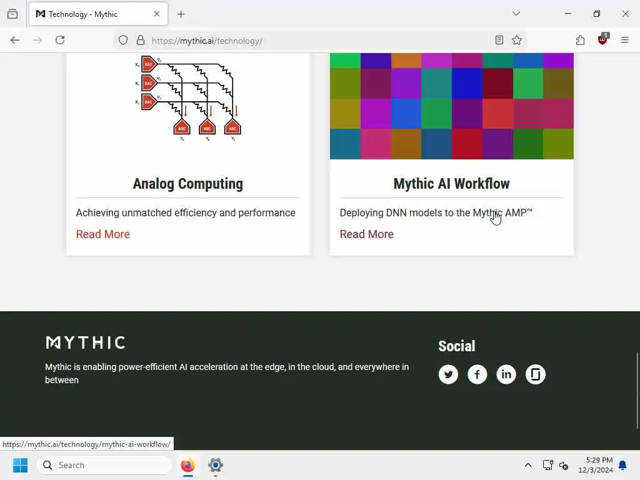
Task: Open a new browser tab
Action: [181, 14]
